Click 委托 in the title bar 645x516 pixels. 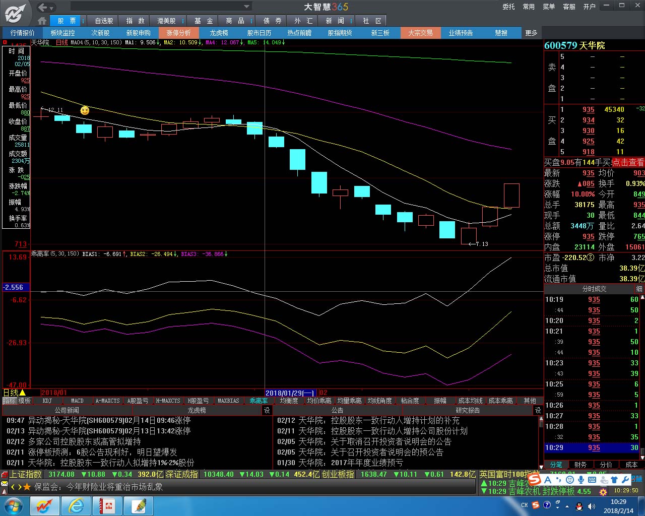(509, 7)
